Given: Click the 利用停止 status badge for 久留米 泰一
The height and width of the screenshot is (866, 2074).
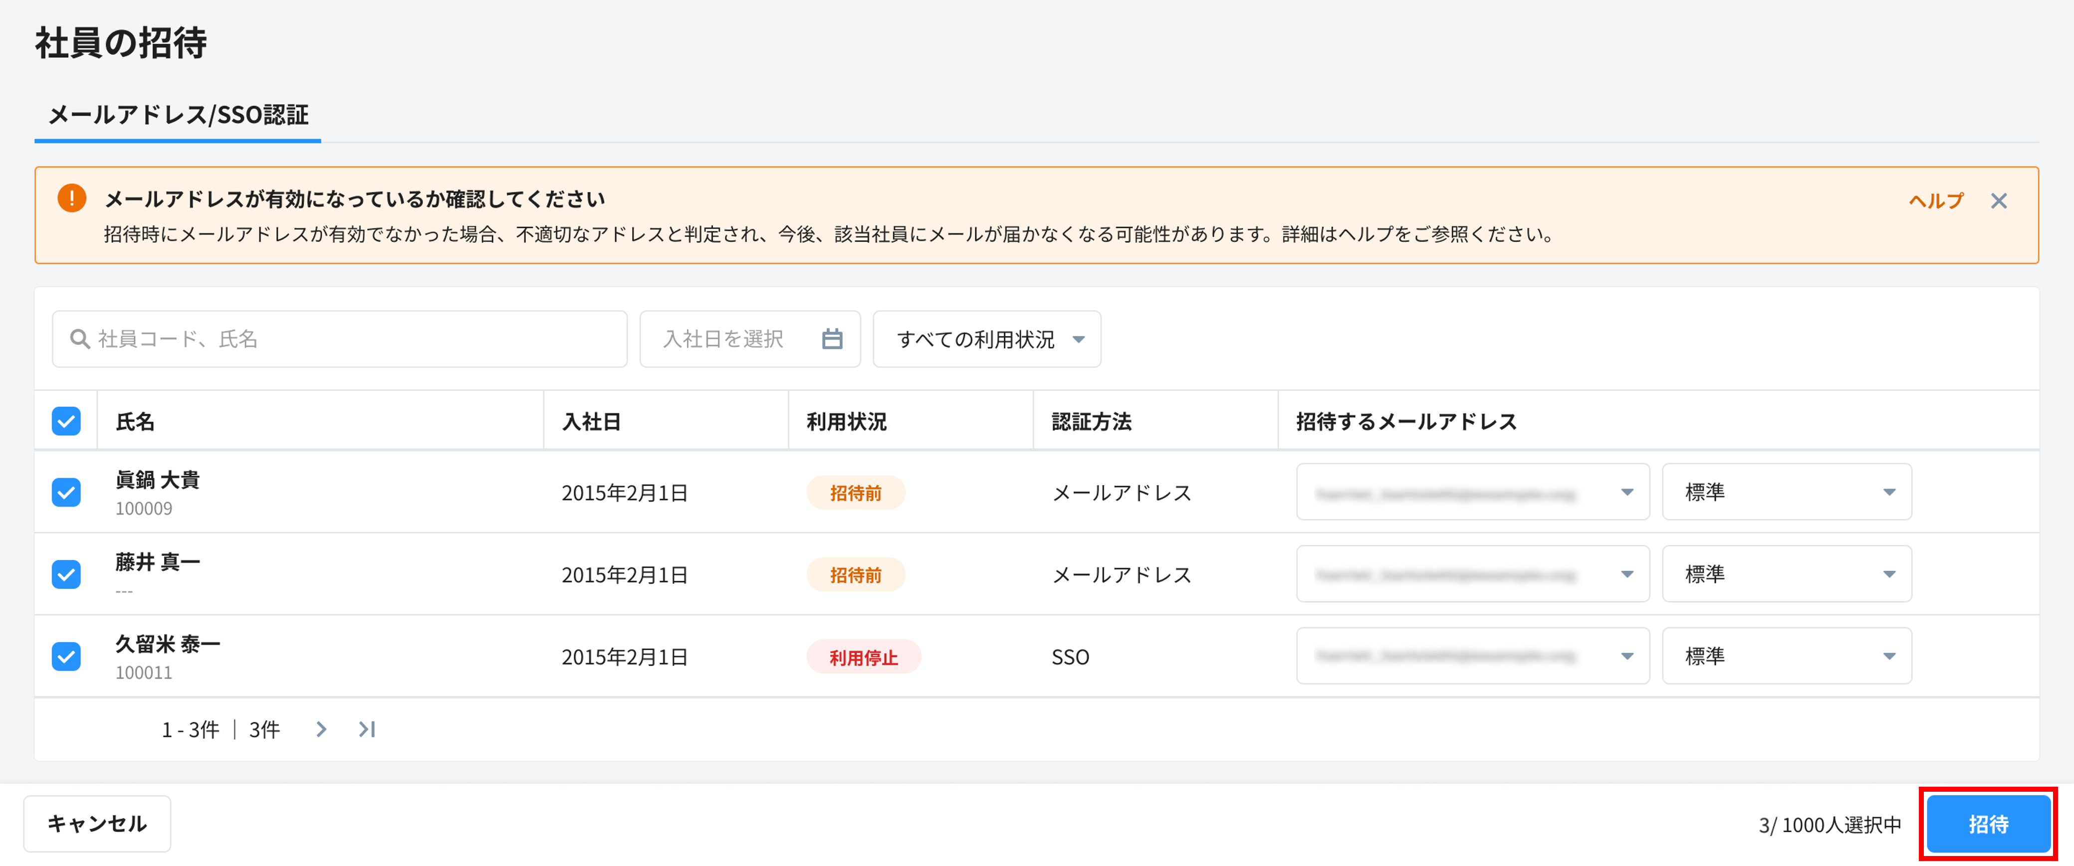Looking at the screenshot, I should [864, 657].
